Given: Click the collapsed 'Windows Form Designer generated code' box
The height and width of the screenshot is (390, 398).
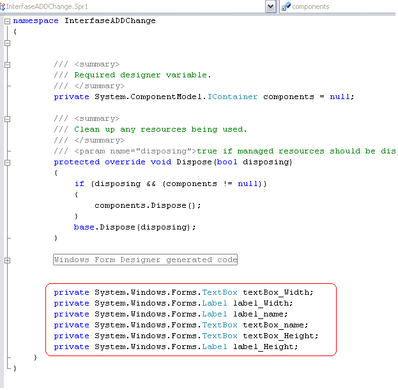Looking at the screenshot, I should [x=145, y=260].
